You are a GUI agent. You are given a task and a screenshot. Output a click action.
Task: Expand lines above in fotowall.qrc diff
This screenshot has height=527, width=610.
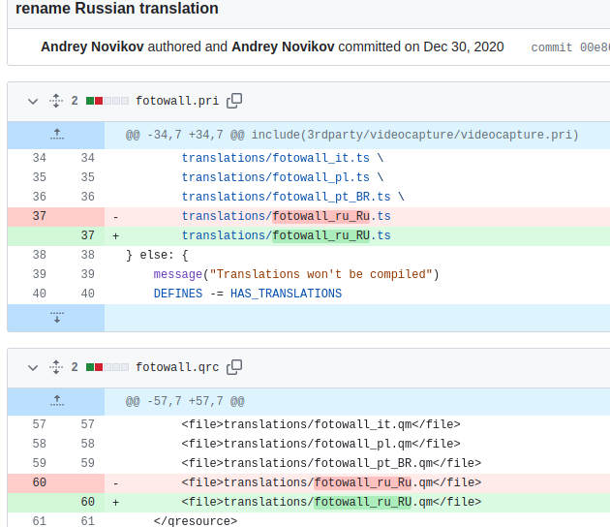tap(56, 400)
